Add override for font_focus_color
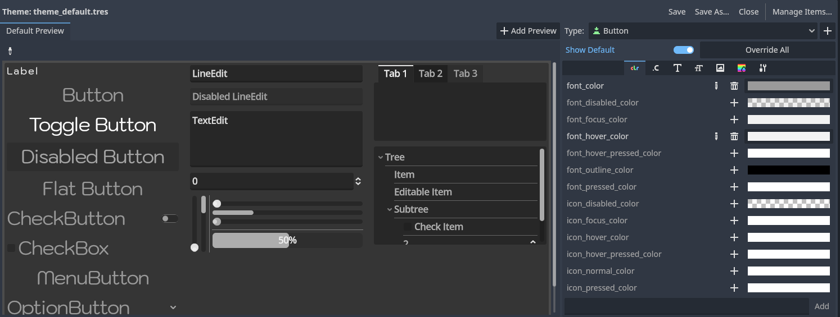Screen dimensions: 840x317 coord(734,120)
